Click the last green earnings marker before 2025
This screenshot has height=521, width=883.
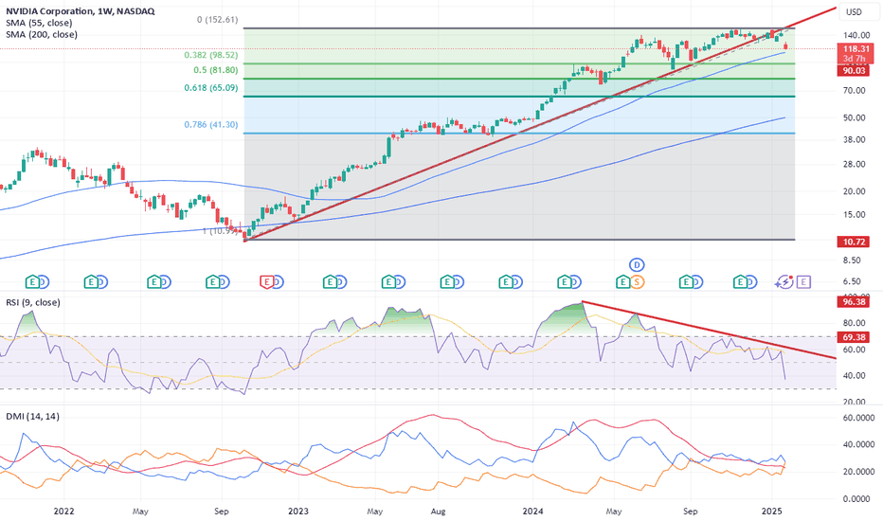(739, 281)
